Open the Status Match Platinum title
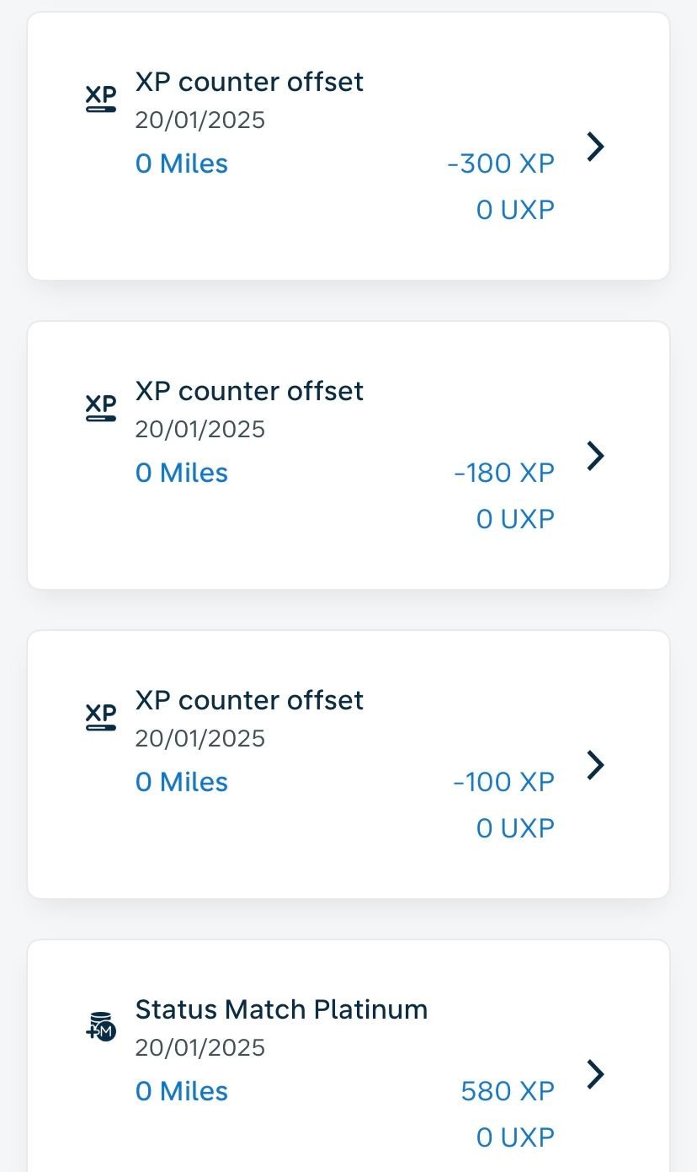This screenshot has height=1172, width=697. [281, 1009]
